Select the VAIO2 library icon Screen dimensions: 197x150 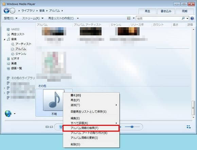point(8,30)
